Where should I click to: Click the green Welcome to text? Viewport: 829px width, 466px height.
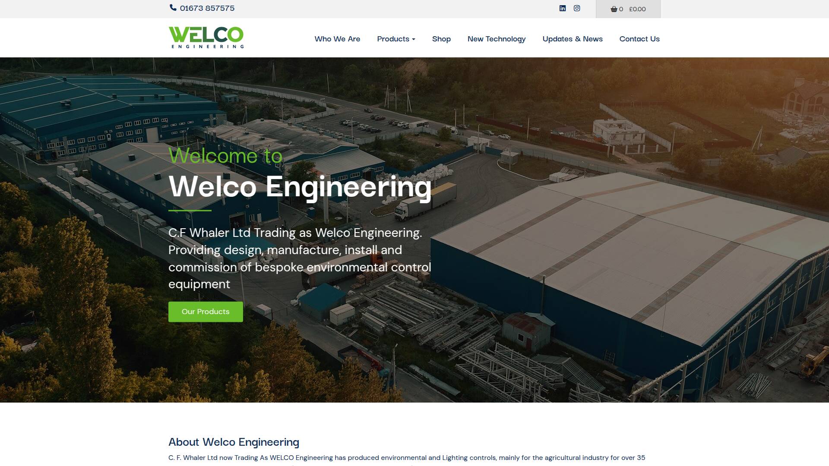pos(225,155)
